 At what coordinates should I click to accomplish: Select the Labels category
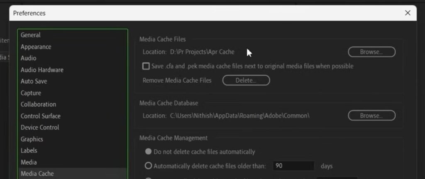(x=29, y=150)
